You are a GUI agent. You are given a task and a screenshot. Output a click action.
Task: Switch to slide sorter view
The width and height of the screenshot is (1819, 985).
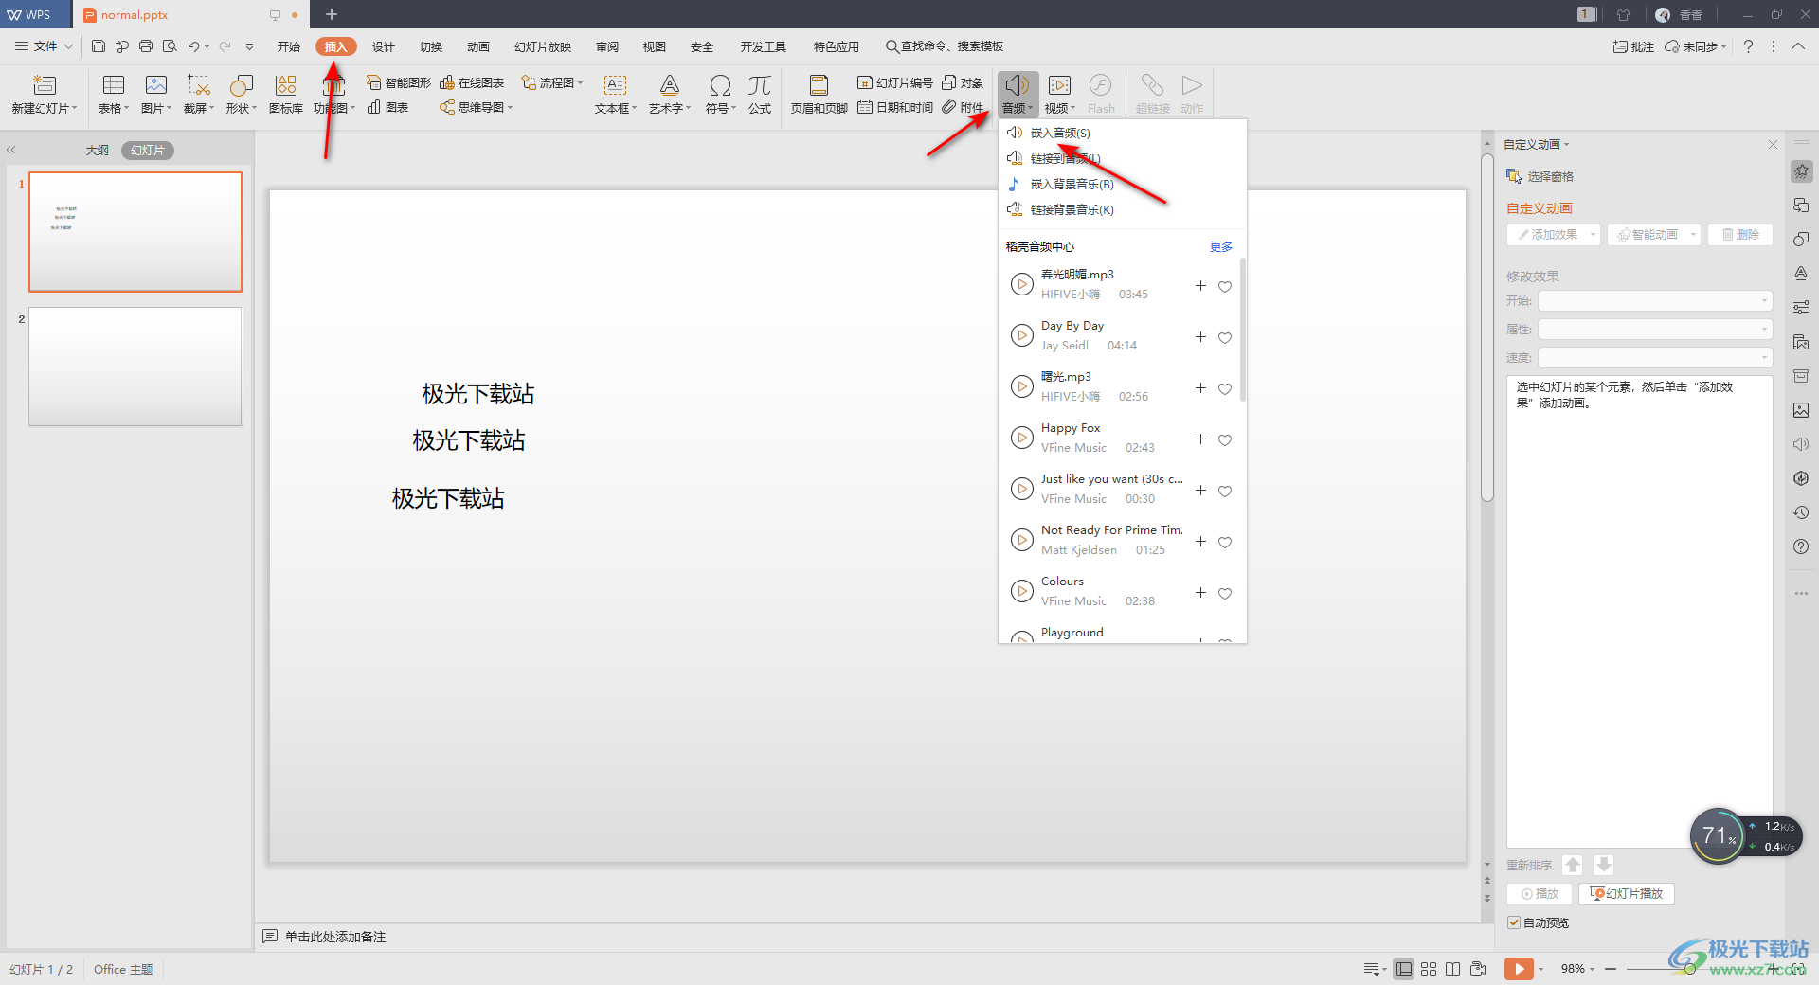click(1429, 969)
